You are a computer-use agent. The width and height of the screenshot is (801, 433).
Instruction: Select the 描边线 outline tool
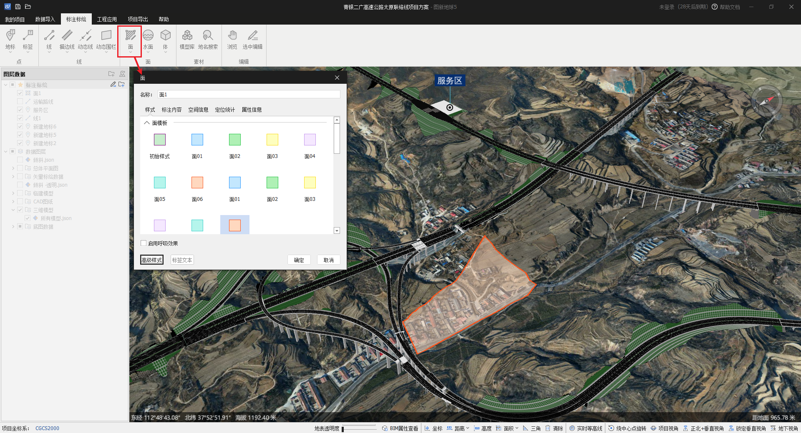[67, 40]
